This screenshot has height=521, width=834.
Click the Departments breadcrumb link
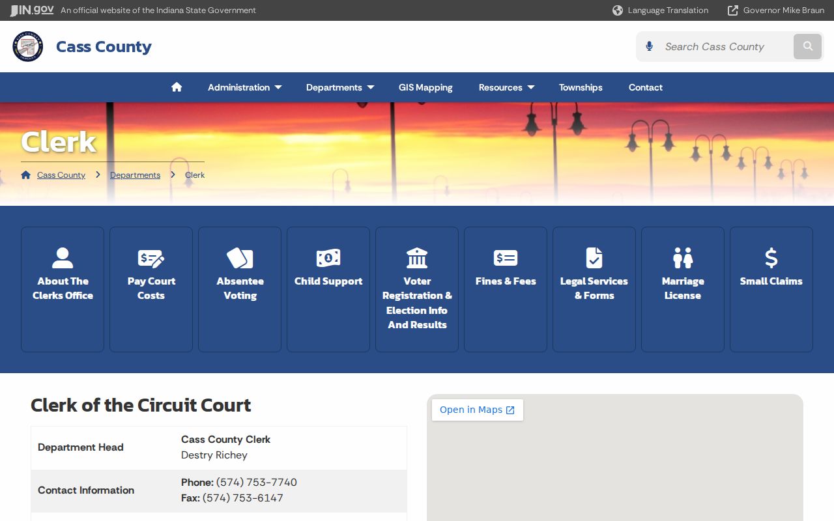(x=135, y=175)
